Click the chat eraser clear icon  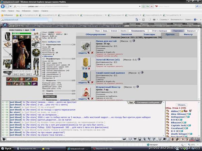pyautogui.click(x=130, y=139)
